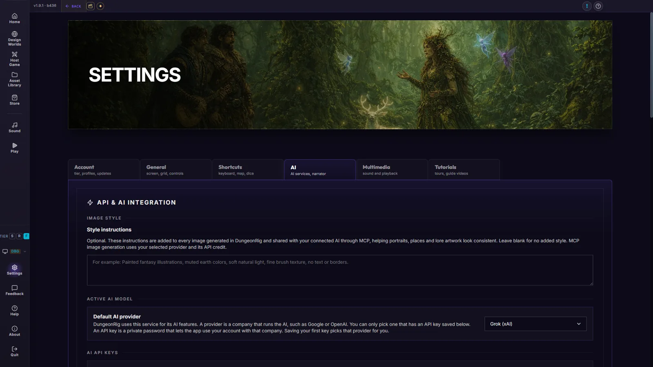Click the monitor display icon near DBG
Image resolution: width=653 pixels, height=367 pixels.
click(x=5, y=251)
